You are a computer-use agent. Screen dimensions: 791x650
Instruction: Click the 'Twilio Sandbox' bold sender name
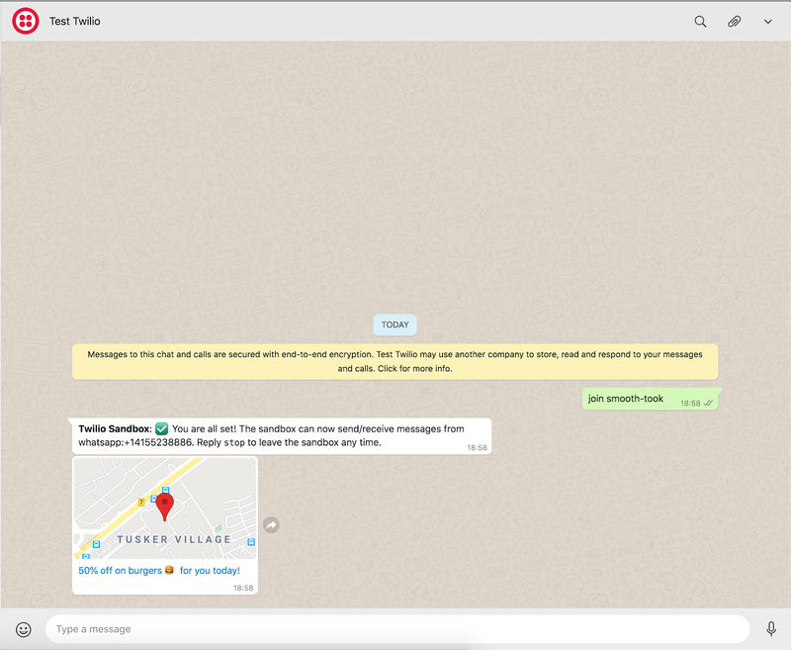click(112, 428)
